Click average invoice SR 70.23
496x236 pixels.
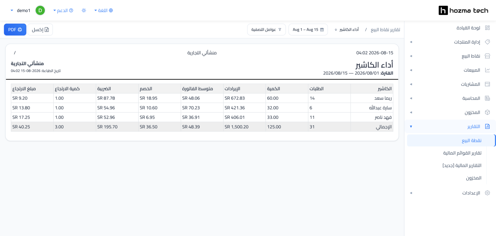coord(191,108)
